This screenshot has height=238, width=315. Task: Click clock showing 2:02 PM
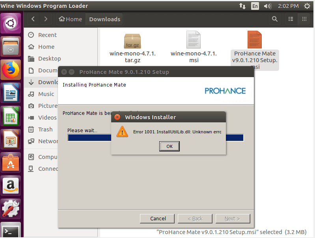[288, 6]
